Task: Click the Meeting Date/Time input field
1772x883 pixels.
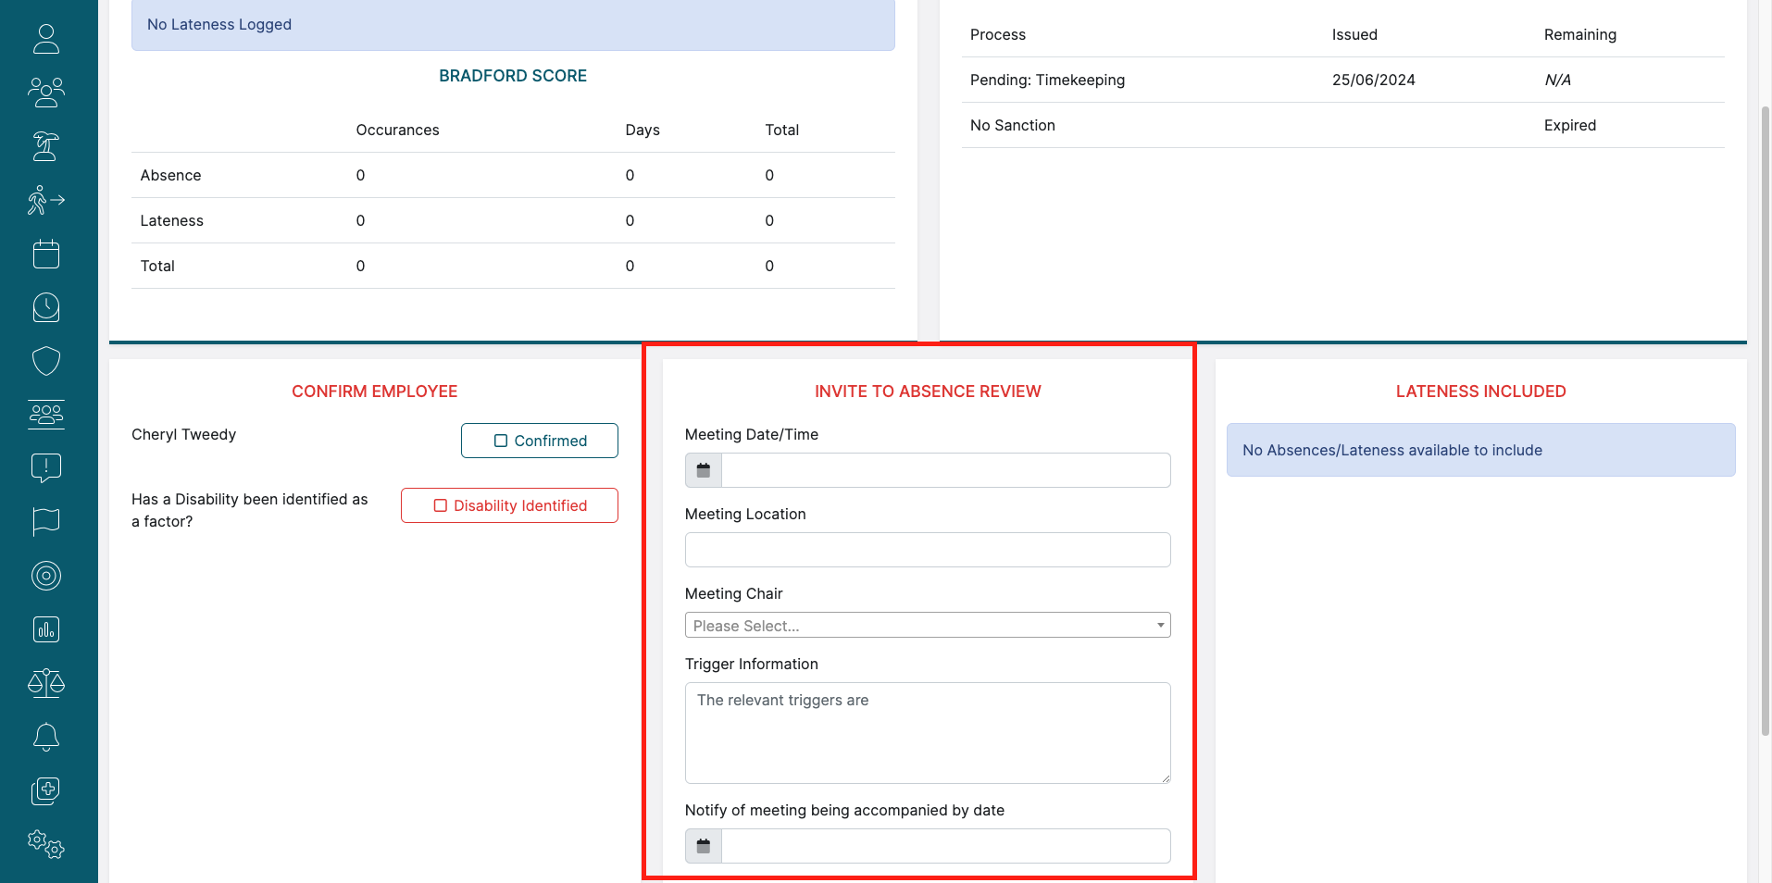Action: (x=945, y=470)
